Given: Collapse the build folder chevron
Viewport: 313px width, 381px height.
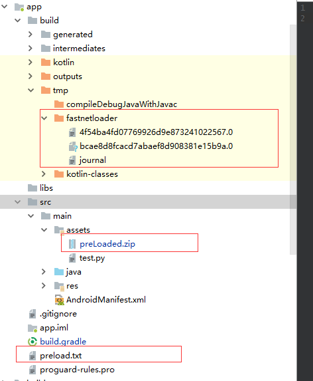Looking at the screenshot, I should [18, 21].
